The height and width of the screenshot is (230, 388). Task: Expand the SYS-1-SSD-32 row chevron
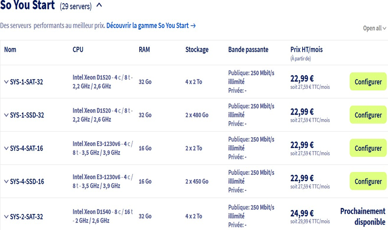(6, 115)
